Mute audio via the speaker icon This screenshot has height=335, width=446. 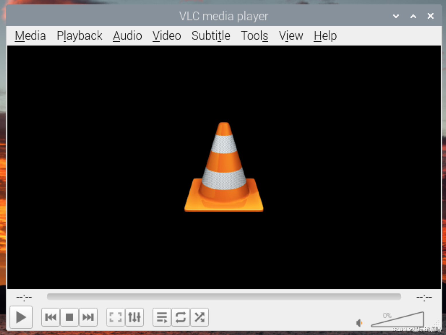tap(359, 323)
